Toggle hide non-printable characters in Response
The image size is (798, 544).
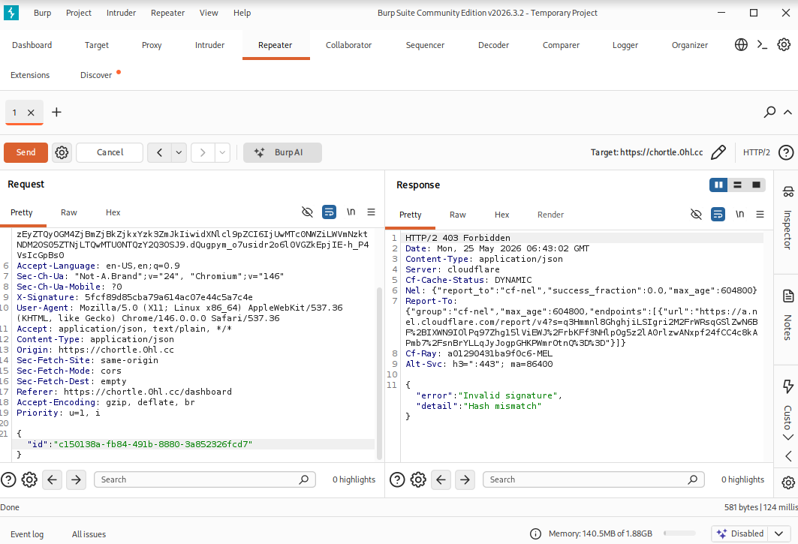coord(696,215)
